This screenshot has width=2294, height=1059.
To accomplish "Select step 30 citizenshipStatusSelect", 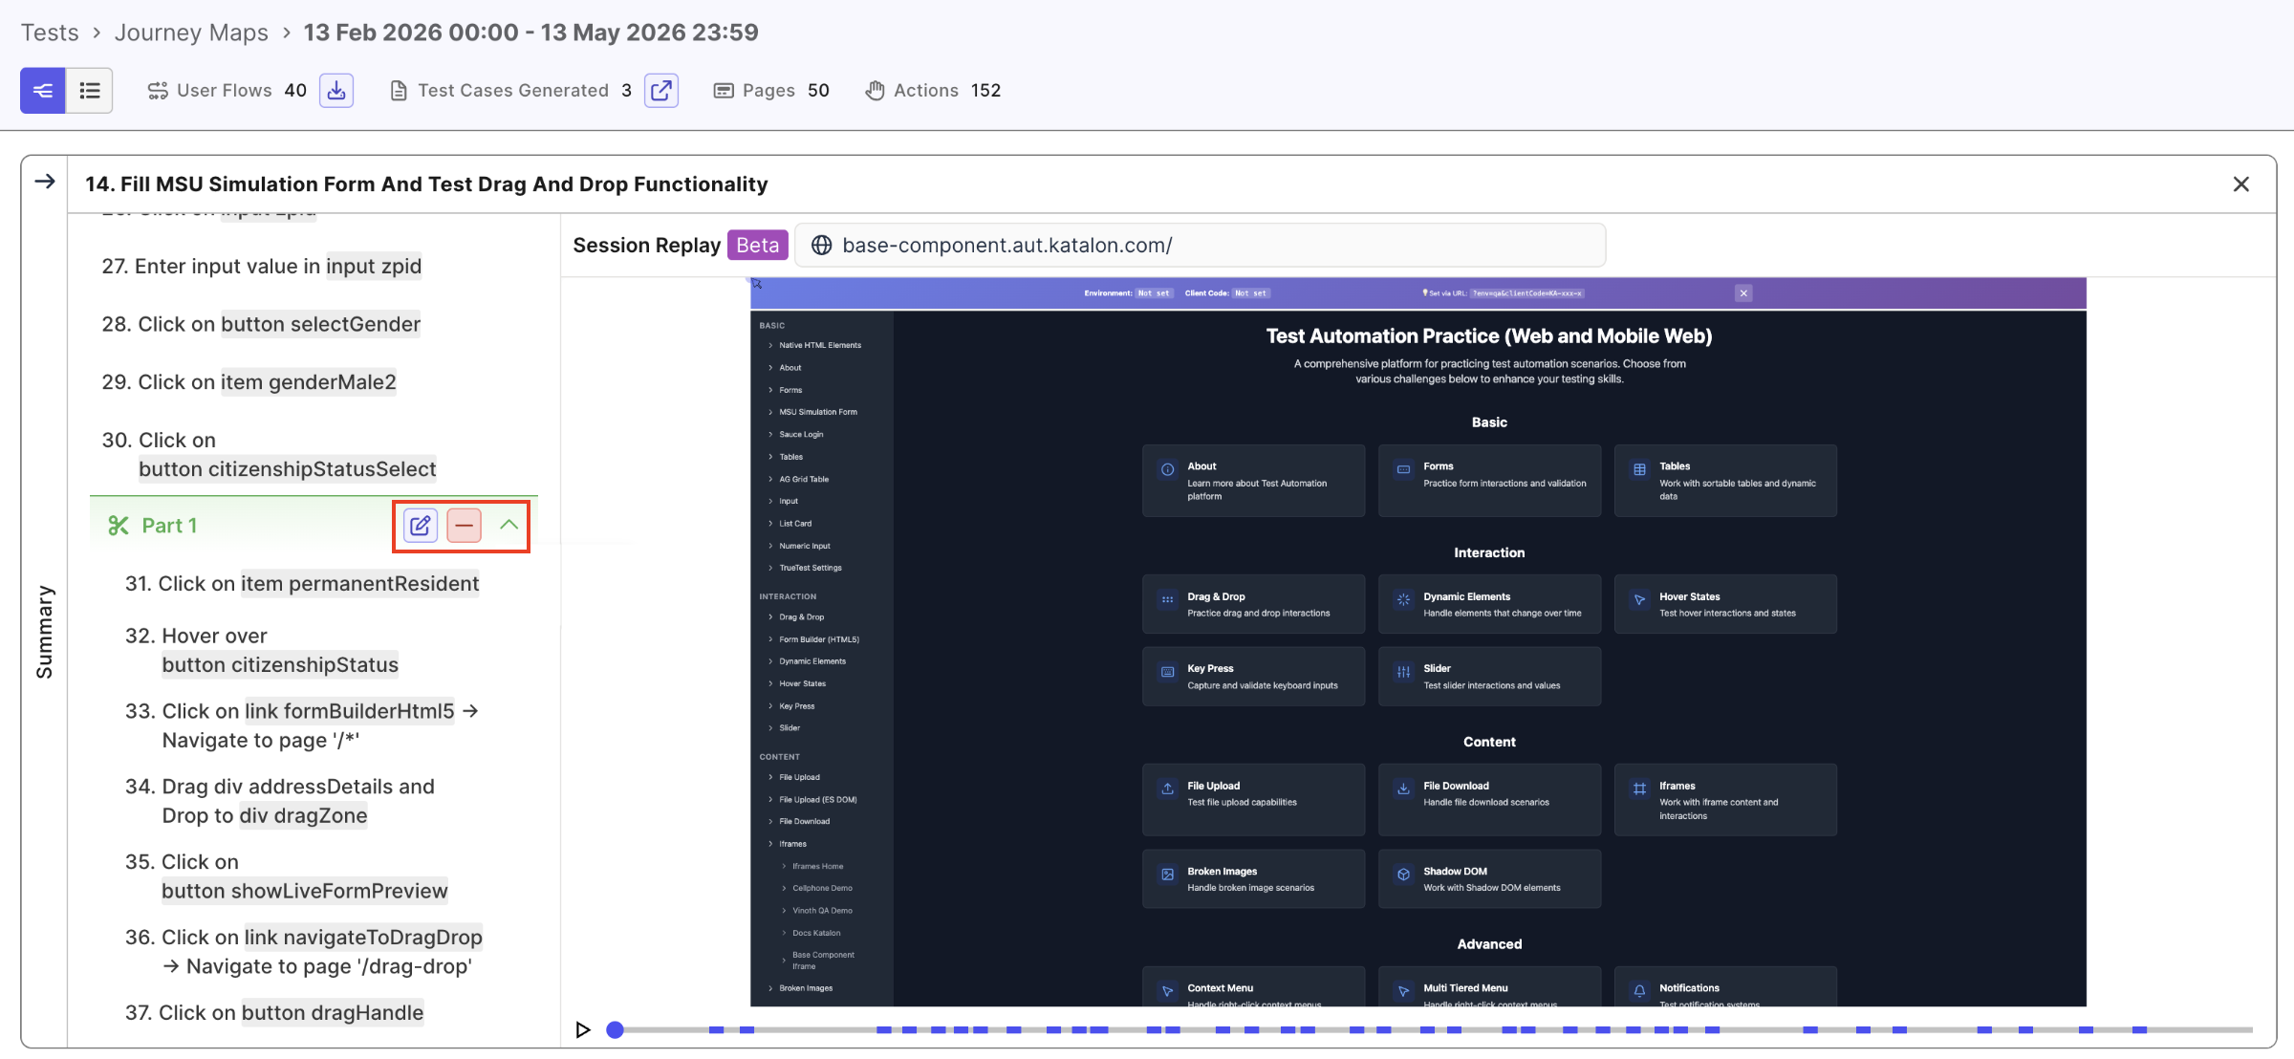I will (270, 455).
